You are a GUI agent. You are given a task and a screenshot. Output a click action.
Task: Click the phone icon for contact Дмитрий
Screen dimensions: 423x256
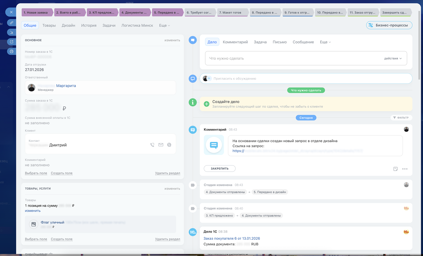(152, 145)
